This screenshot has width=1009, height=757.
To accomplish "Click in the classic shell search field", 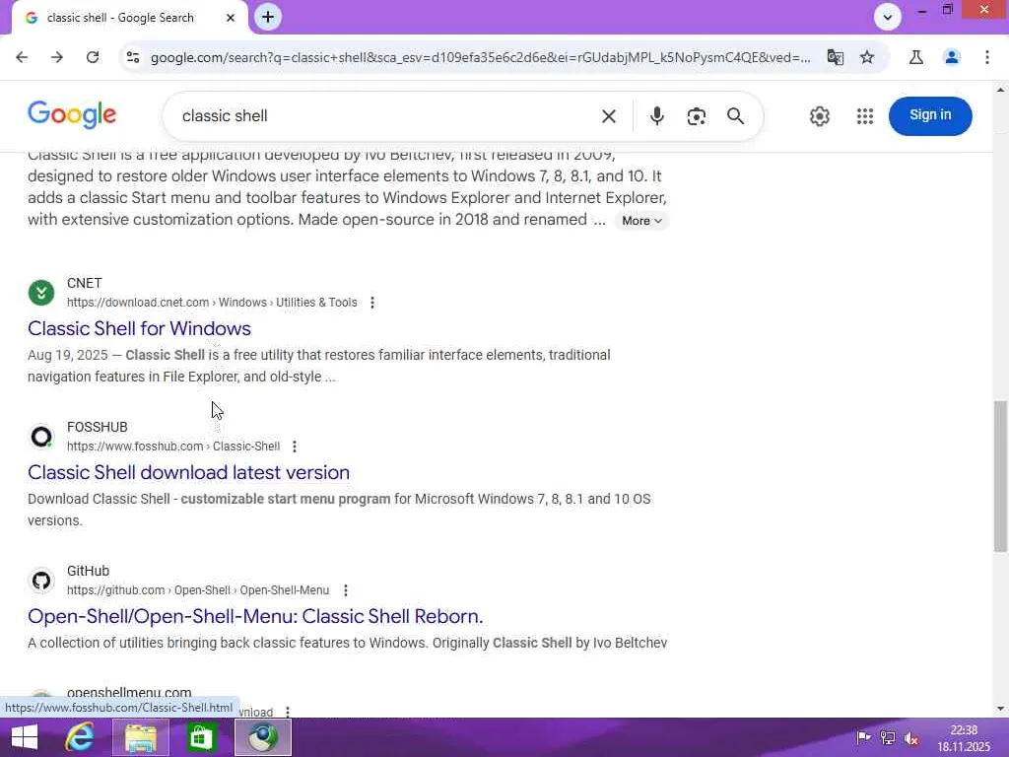I will (386, 116).
